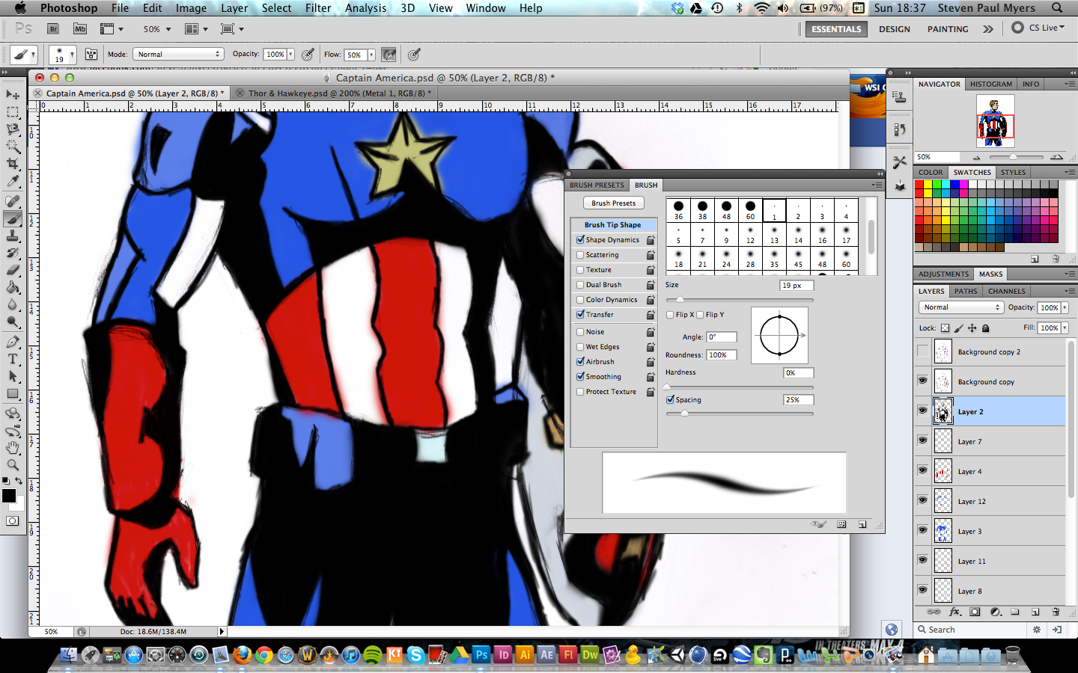Select the Zoom tool in toolbox
This screenshot has height=673, width=1078.
(13, 465)
